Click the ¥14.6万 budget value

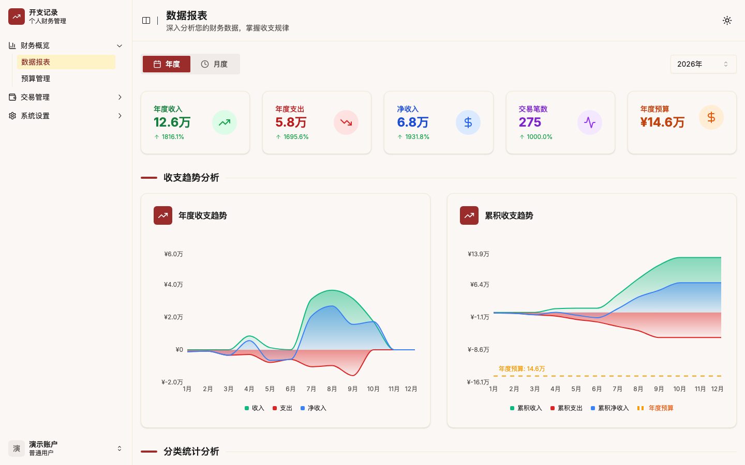point(663,122)
